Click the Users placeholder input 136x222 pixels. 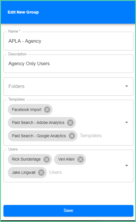(55, 172)
